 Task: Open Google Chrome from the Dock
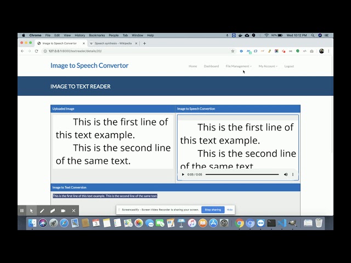click(239, 223)
